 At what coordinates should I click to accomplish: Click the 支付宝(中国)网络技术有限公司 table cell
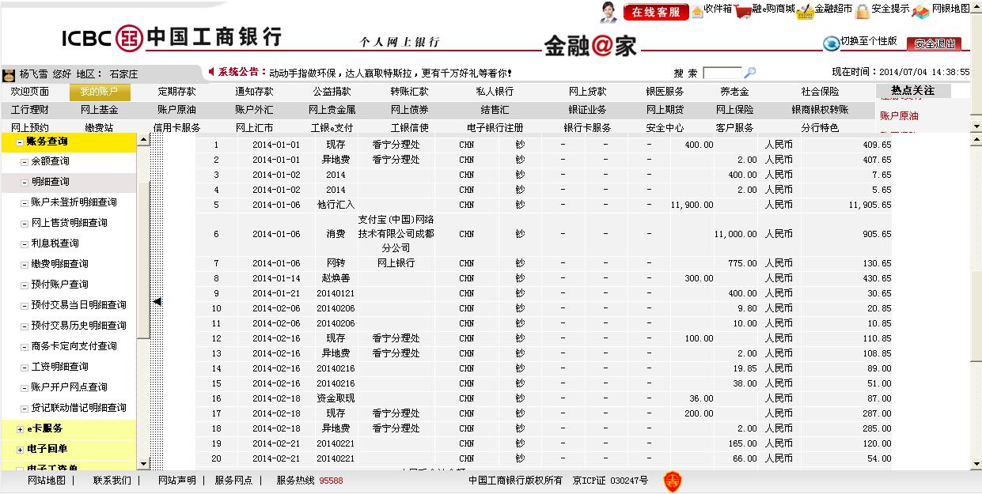tap(396, 234)
